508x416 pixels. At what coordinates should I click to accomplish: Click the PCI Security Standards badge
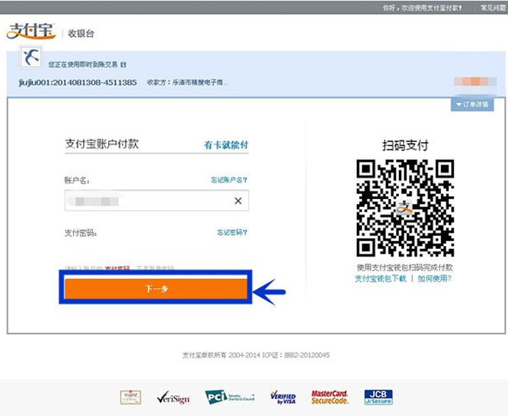pos(230,397)
